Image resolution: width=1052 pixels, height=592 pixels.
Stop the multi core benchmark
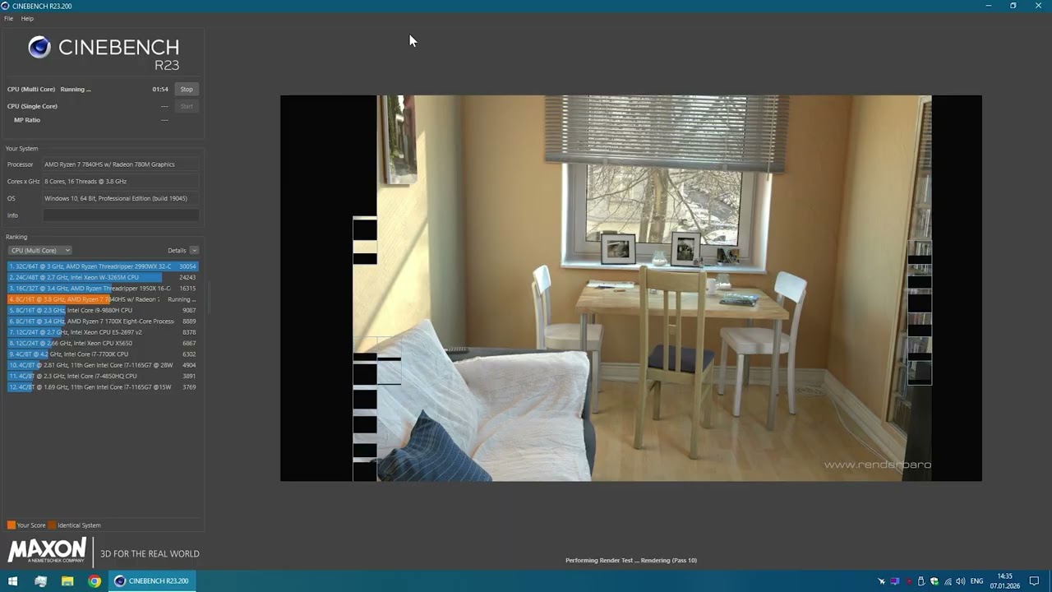point(187,89)
